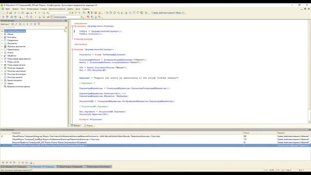Viewport: 311px width, 175px height.
Task: Open the Файл menu
Action: [8, 9]
